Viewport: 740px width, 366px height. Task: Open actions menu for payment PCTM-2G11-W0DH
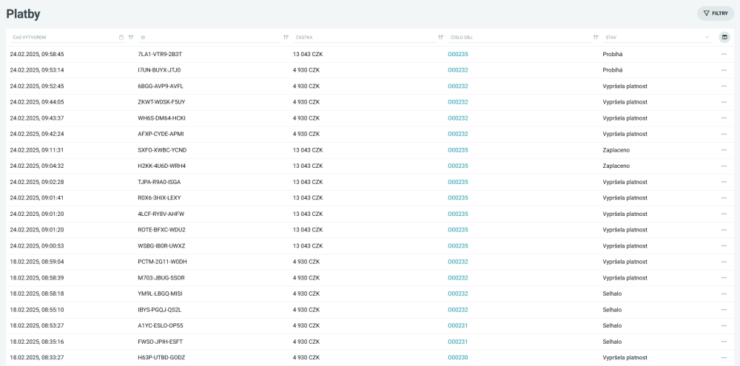click(724, 262)
